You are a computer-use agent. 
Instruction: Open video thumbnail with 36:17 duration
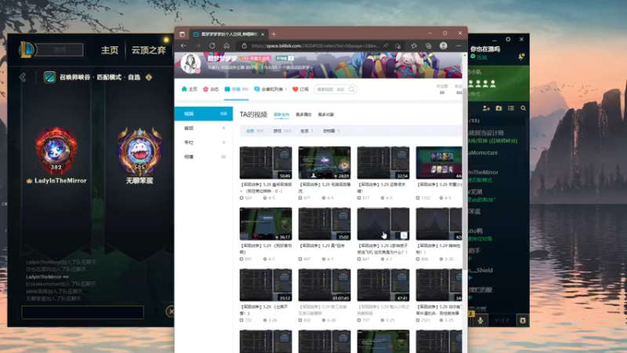pos(266,224)
